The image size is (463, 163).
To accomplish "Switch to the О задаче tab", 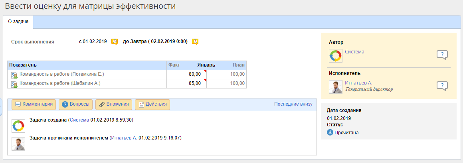I will [18, 22].
